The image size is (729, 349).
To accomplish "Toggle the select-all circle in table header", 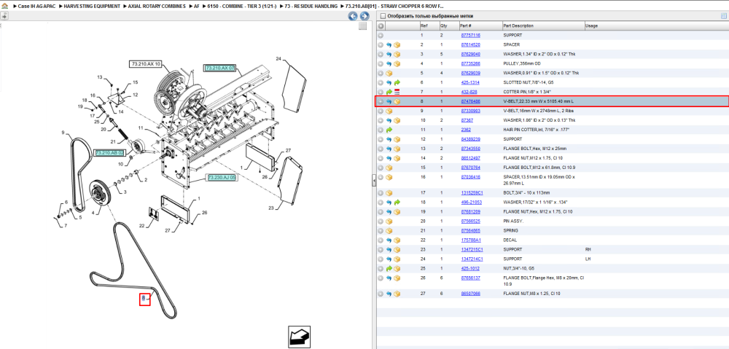I will coord(381,26).
